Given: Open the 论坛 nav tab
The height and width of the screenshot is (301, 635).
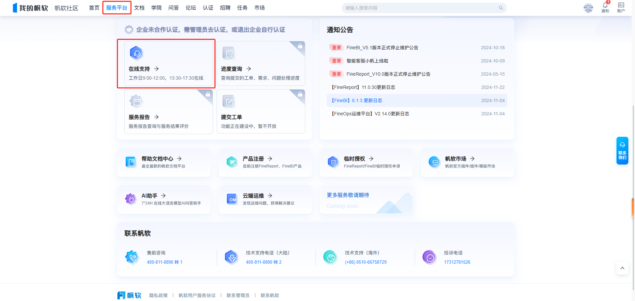Looking at the screenshot, I should coord(191,8).
